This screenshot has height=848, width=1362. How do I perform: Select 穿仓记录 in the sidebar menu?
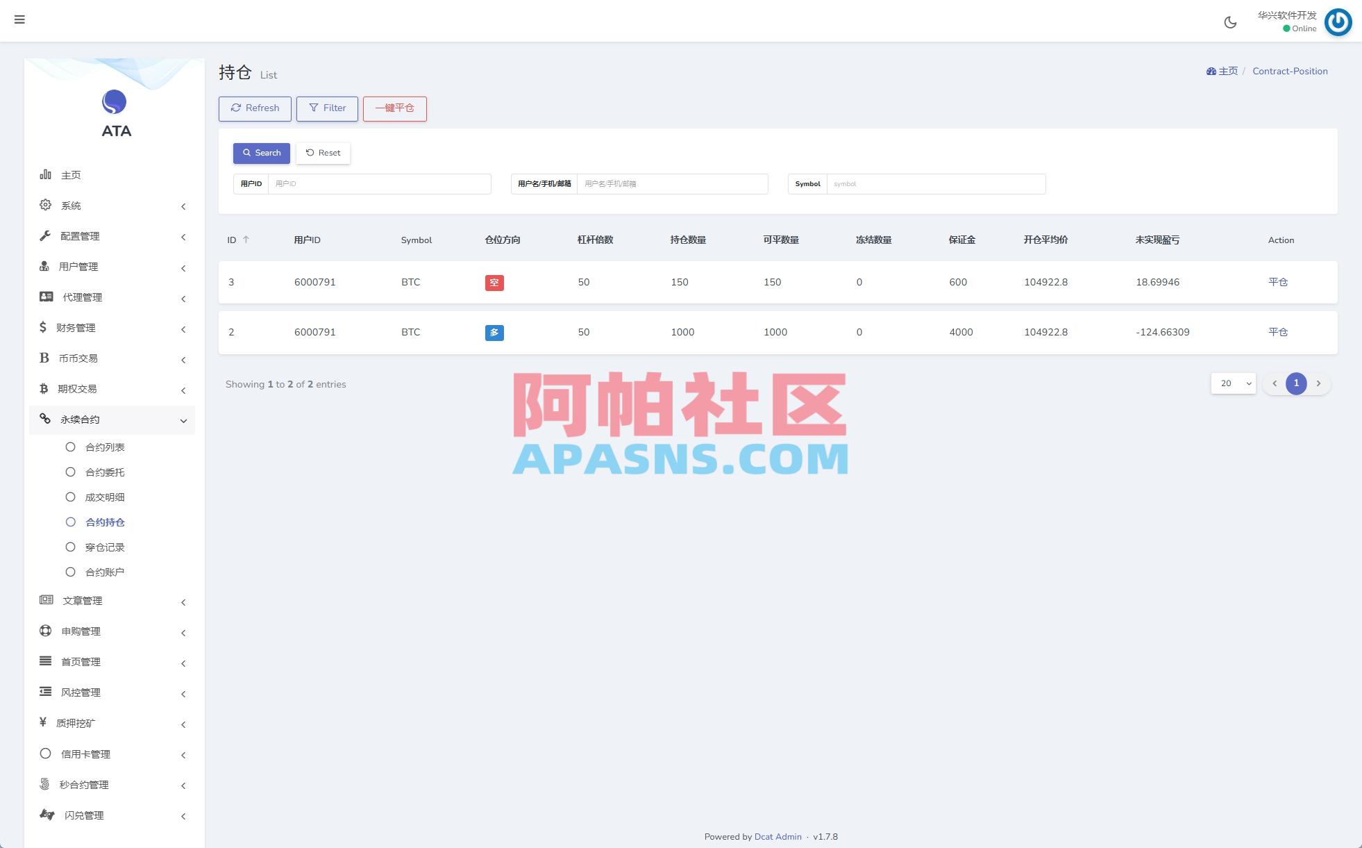[105, 547]
